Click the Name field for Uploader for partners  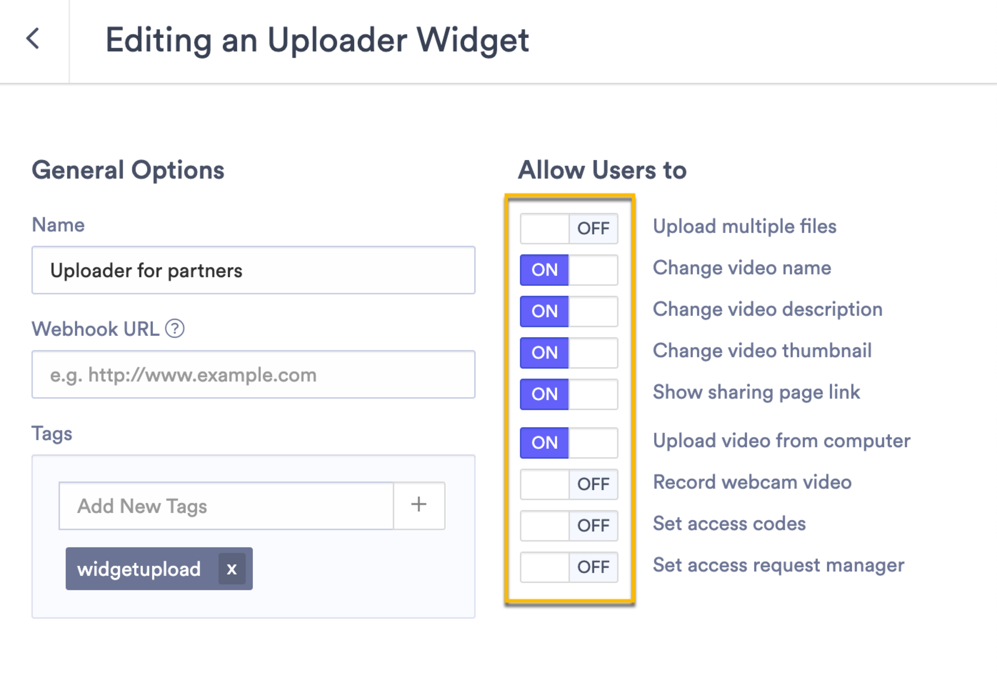pos(253,270)
